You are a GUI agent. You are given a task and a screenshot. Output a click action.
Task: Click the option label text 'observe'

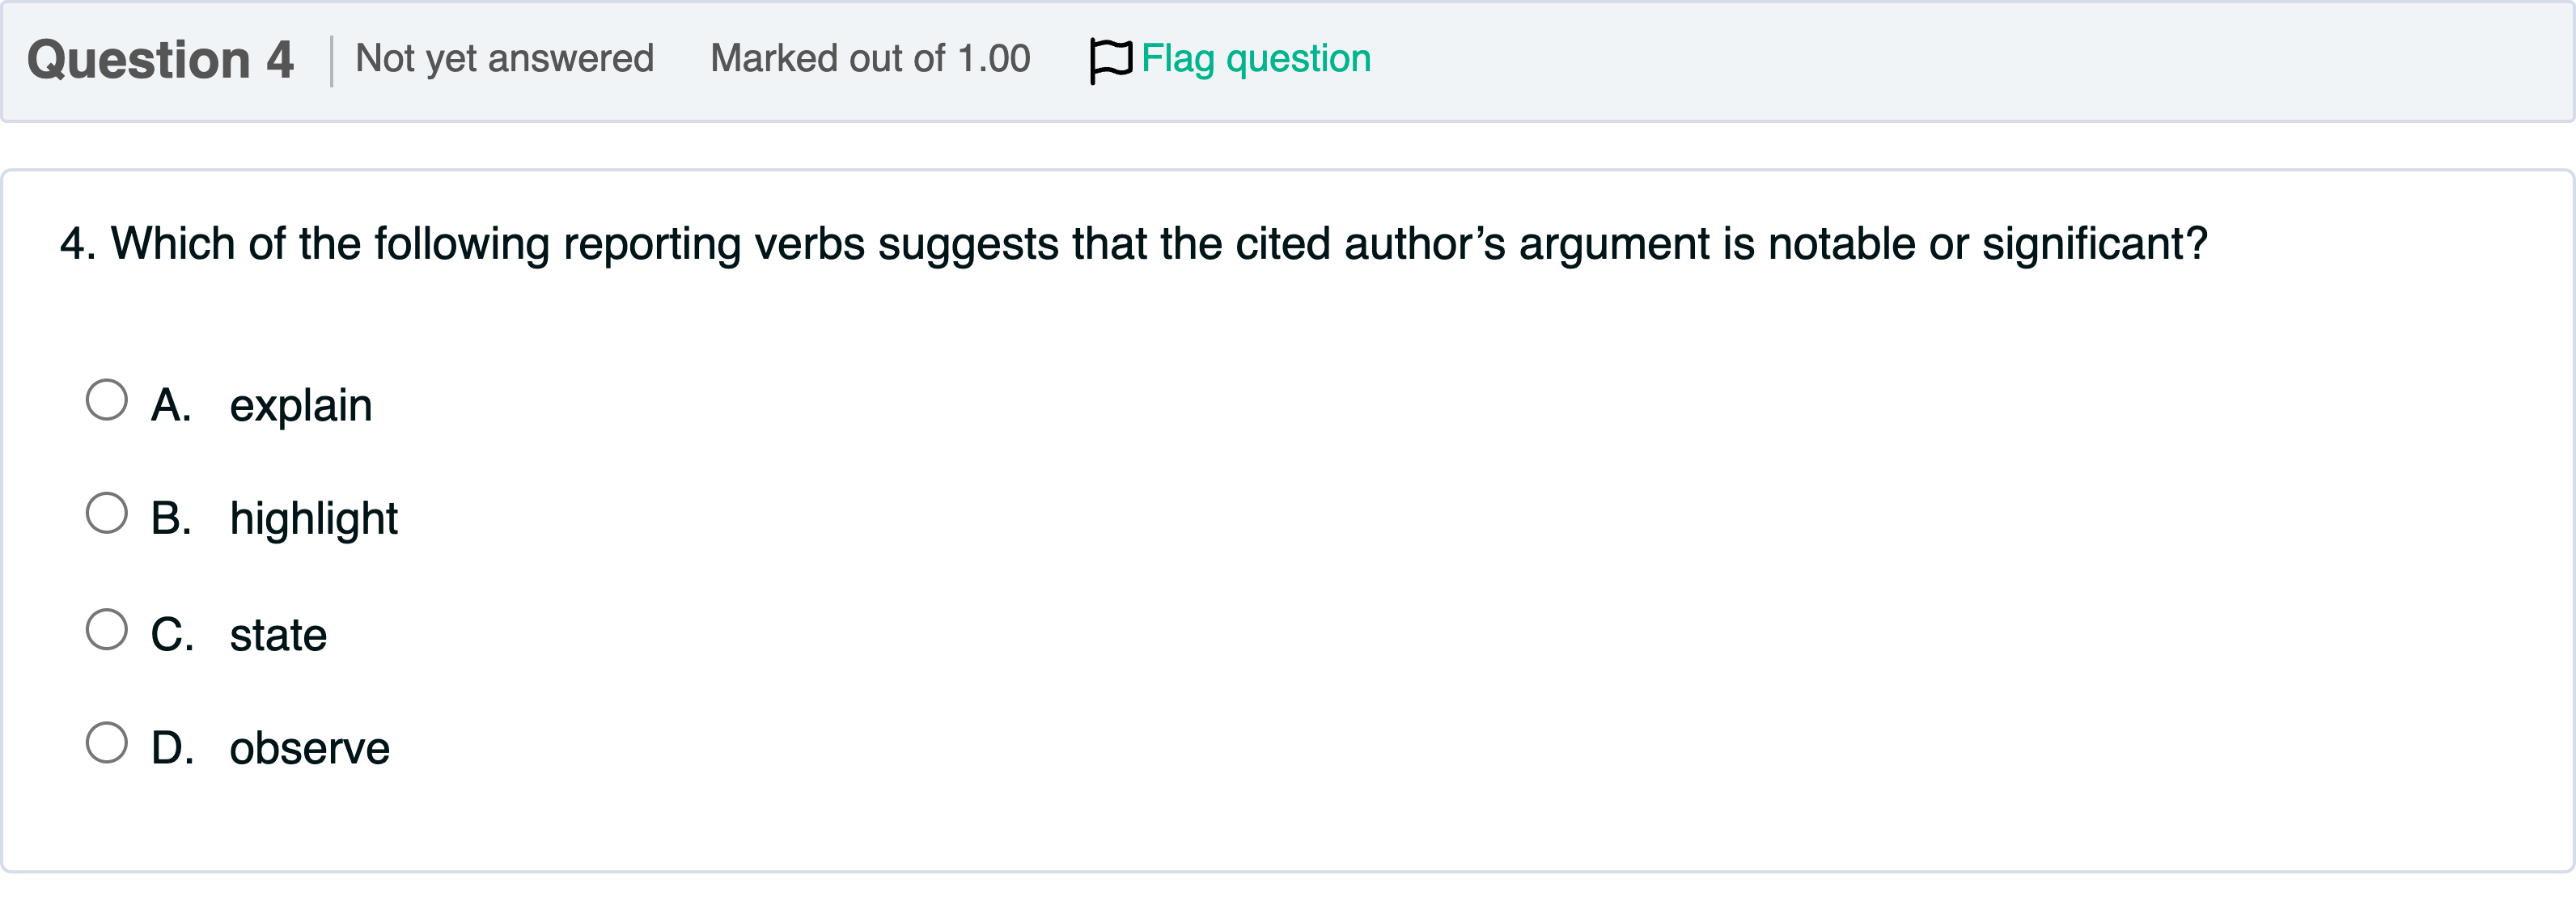[308, 746]
